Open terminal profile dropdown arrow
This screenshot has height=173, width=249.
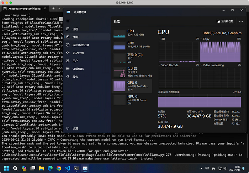pos(59,9)
